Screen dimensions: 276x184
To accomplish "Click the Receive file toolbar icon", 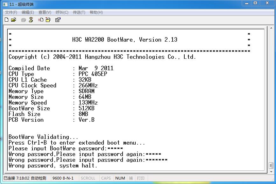I will click(x=48, y=20).
